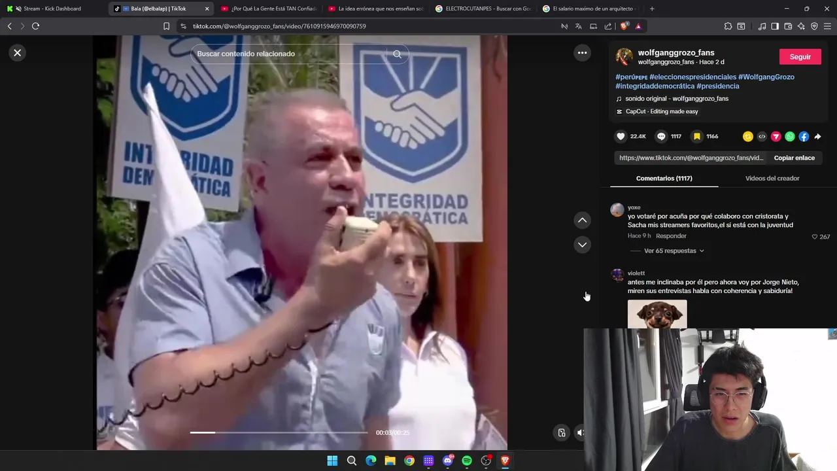Viewport: 837px width, 471px height.
Task: Click the search magnifier in related content bar
Action: tap(397, 54)
